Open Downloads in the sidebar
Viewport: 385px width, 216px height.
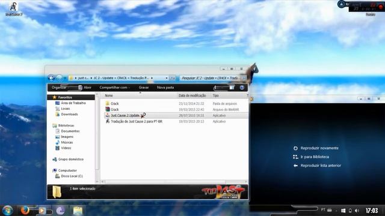[67, 114]
